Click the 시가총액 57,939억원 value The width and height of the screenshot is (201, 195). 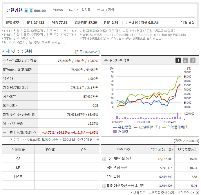pyautogui.click(x=91, y=97)
